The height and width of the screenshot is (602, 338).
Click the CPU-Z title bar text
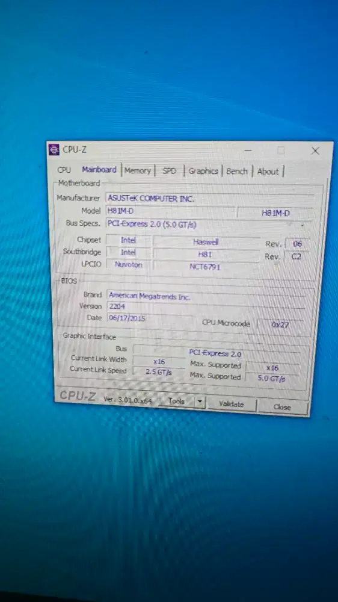tap(75, 150)
